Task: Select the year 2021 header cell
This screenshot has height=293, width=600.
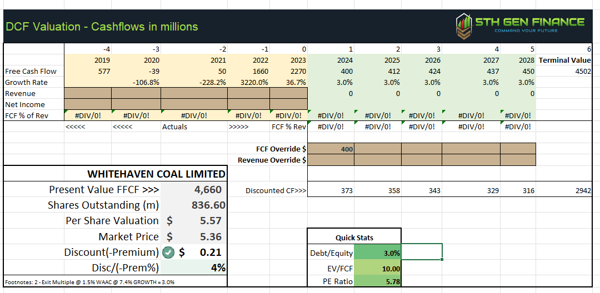Action: tap(194, 60)
